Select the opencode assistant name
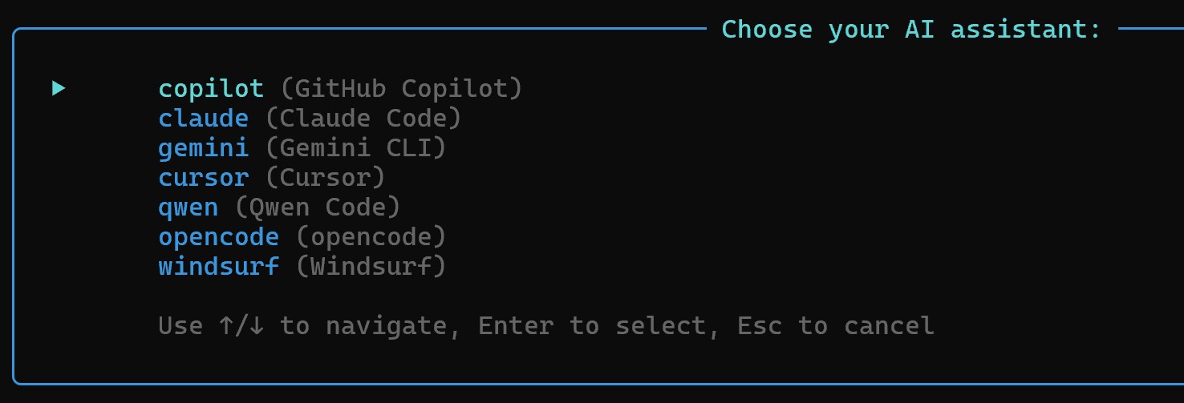Image resolution: width=1184 pixels, height=403 pixels. (x=219, y=236)
